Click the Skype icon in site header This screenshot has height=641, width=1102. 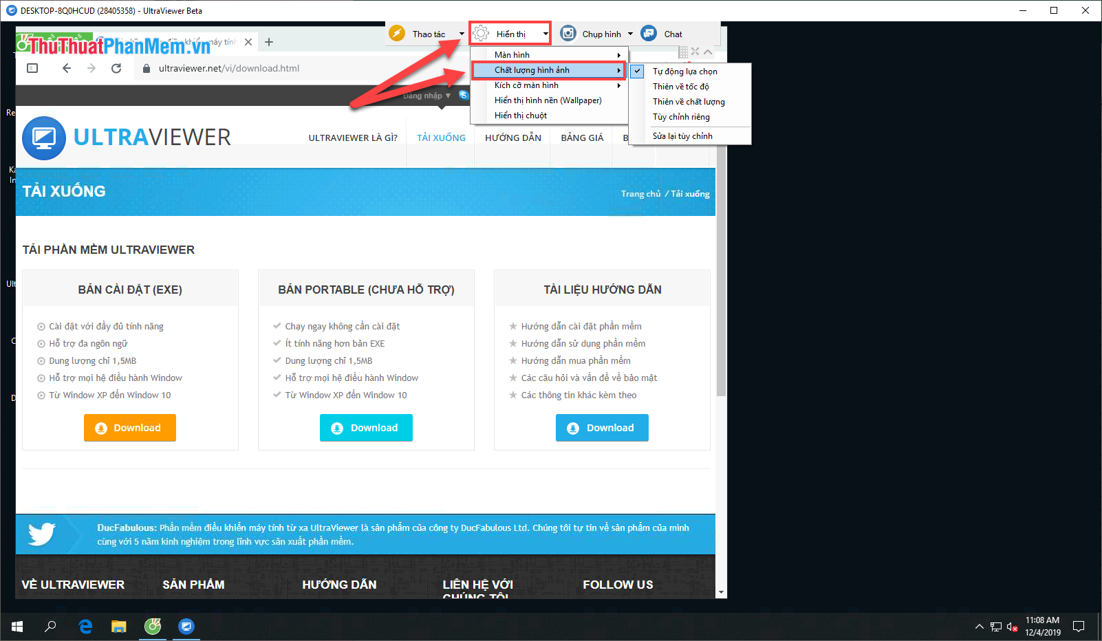coord(464,95)
